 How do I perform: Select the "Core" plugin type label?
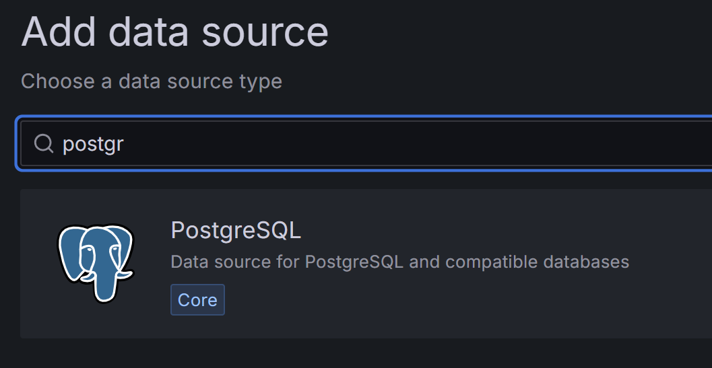click(197, 299)
